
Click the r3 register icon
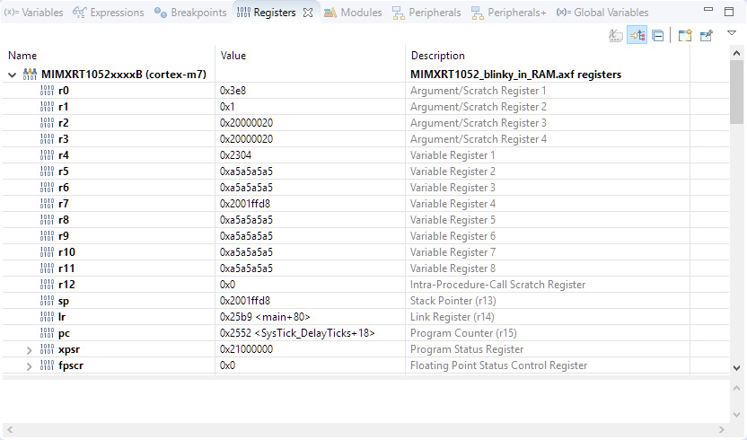click(48, 139)
